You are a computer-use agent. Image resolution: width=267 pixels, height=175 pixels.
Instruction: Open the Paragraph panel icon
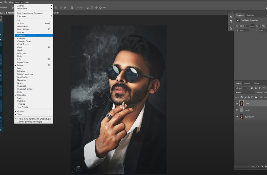(x=231, y=21)
